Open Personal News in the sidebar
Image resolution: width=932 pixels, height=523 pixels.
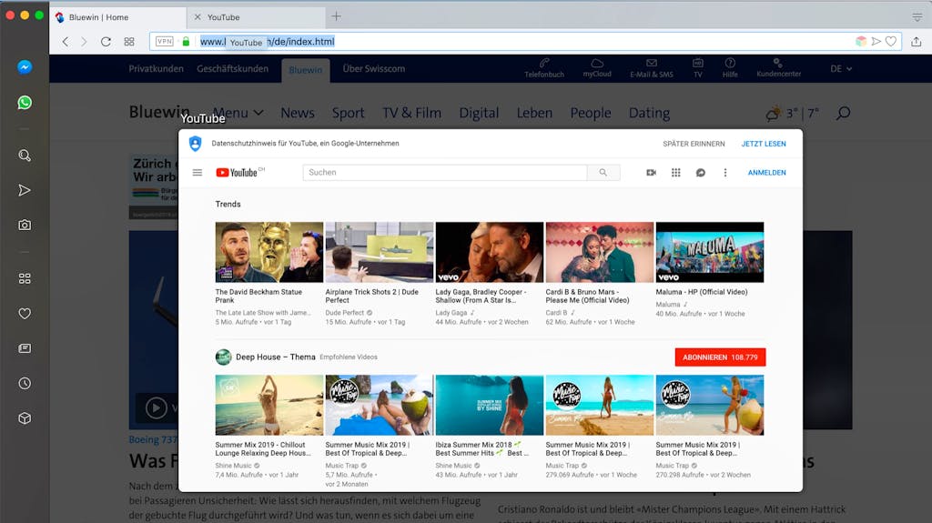pyautogui.click(x=25, y=348)
